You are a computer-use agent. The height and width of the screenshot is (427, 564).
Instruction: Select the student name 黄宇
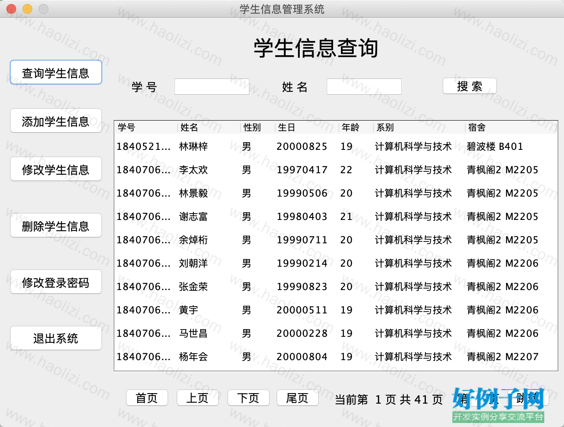tap(189, 310)
